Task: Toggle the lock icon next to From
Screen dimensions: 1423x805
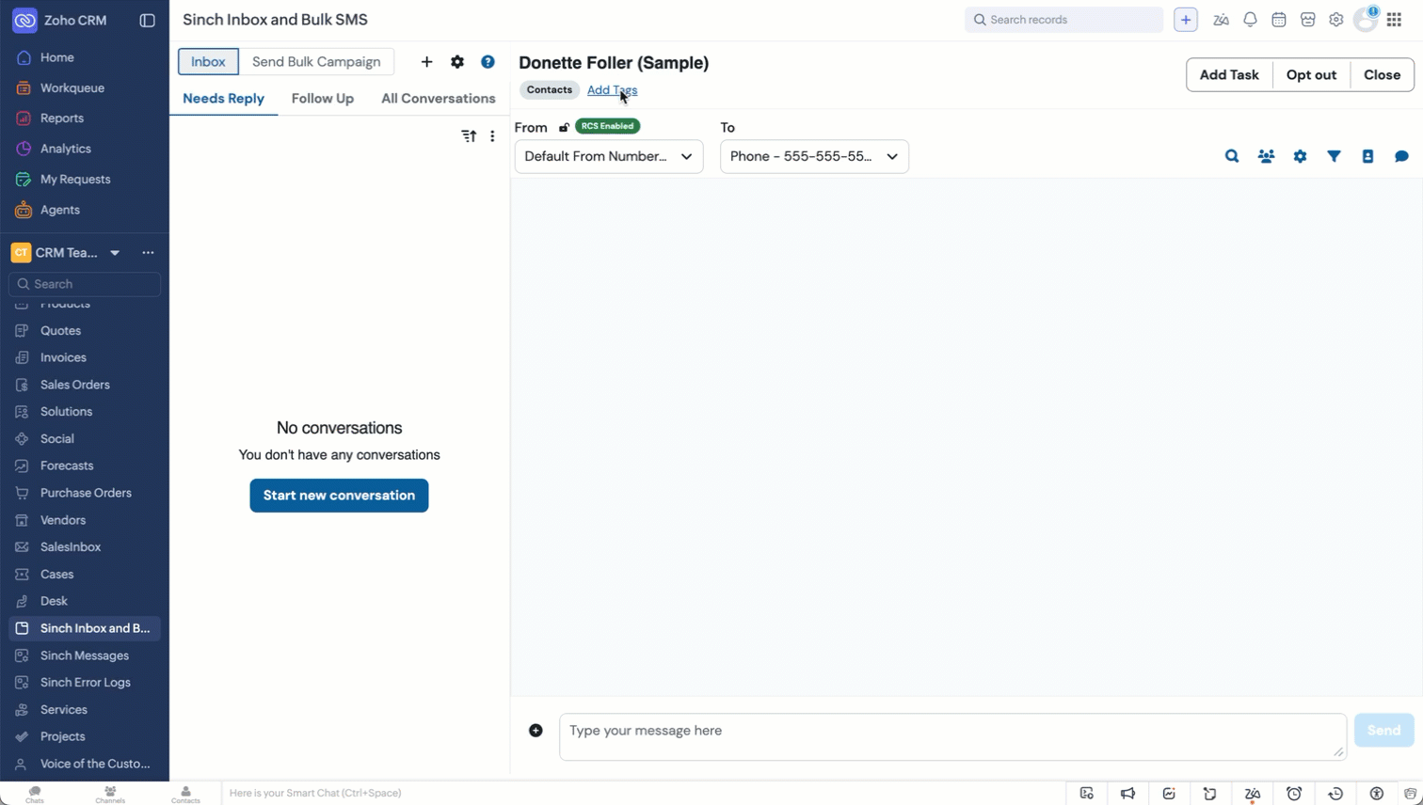Action: tap(564, 127)
